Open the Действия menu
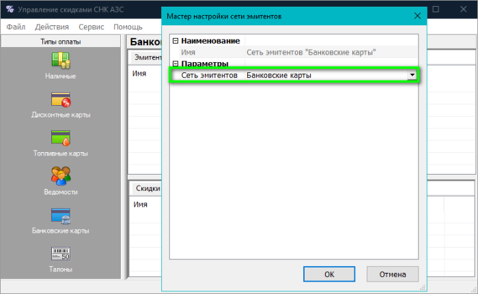The height and width of the screenshot is (294, 478). click(52, 27)
